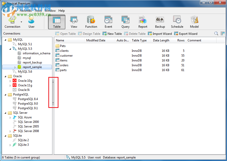227x161 pixels.
Task: Start the Export Wizard
Action: (x=186, y=34)
